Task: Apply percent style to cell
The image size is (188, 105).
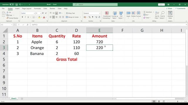Action: pyautogui.click(x=90, y=17)
